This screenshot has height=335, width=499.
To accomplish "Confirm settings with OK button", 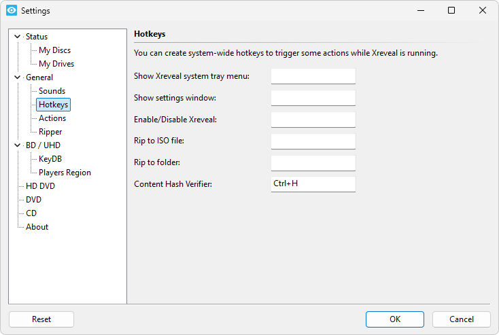I will click(x=394, y=319).
